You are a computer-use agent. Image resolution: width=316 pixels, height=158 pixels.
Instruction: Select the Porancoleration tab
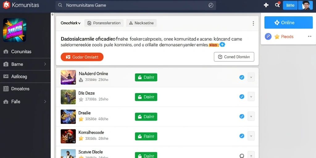pyautogui.click(x=104, y=23)
